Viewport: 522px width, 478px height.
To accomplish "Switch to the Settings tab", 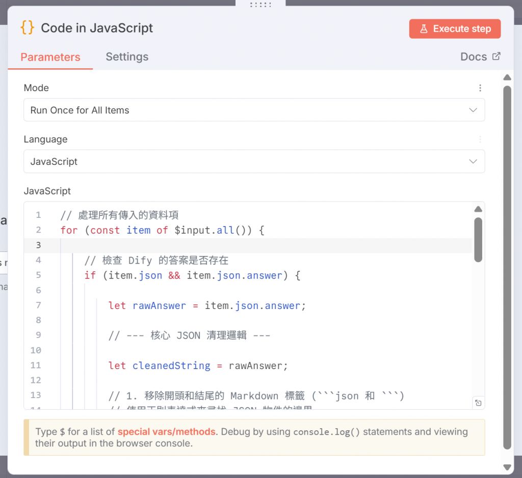I will (127, 57).
